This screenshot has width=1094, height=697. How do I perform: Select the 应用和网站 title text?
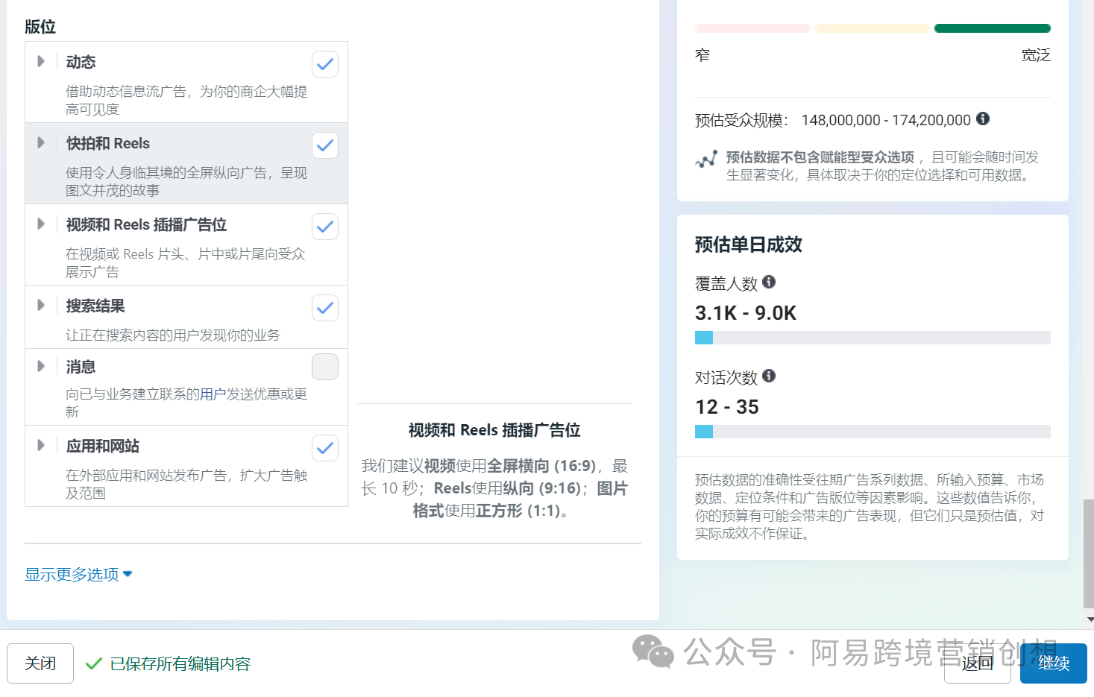[103, 446]
